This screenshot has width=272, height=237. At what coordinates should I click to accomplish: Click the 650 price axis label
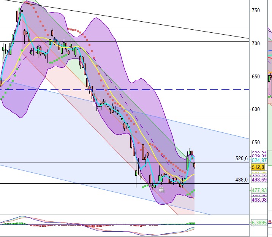[x=256, y=76]
